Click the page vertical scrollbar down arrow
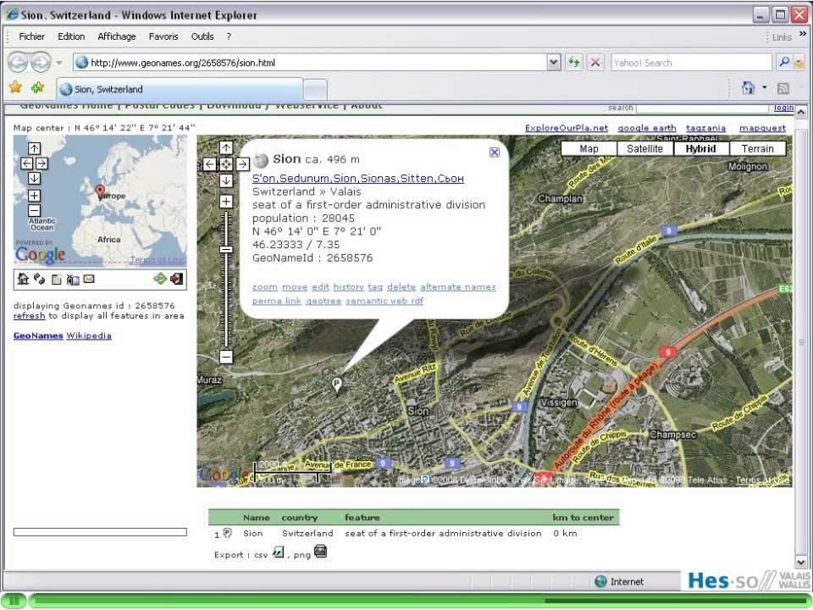The height and width of the screenshot is (610, 813). [x=800, y=563]
